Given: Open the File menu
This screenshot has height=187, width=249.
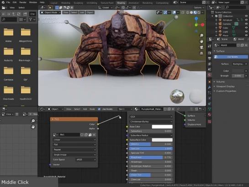Looking at the screenshot, I should click(x=8, y=2).
